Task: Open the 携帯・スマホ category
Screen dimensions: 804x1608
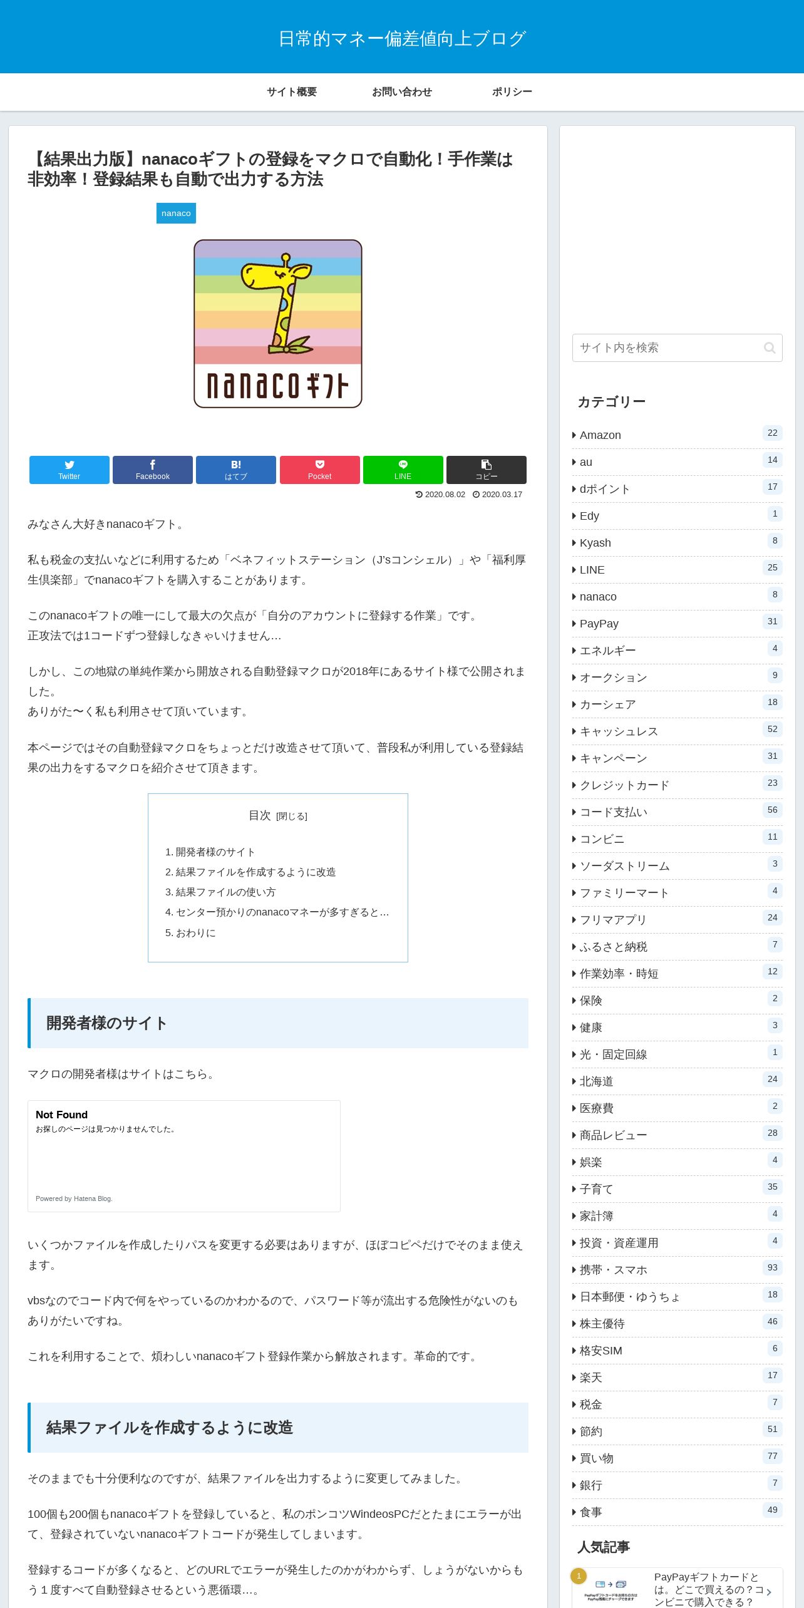Action: point(678,1270)
